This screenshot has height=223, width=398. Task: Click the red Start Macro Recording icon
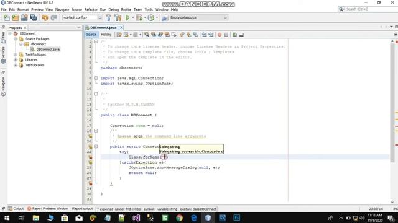[220, 35]
